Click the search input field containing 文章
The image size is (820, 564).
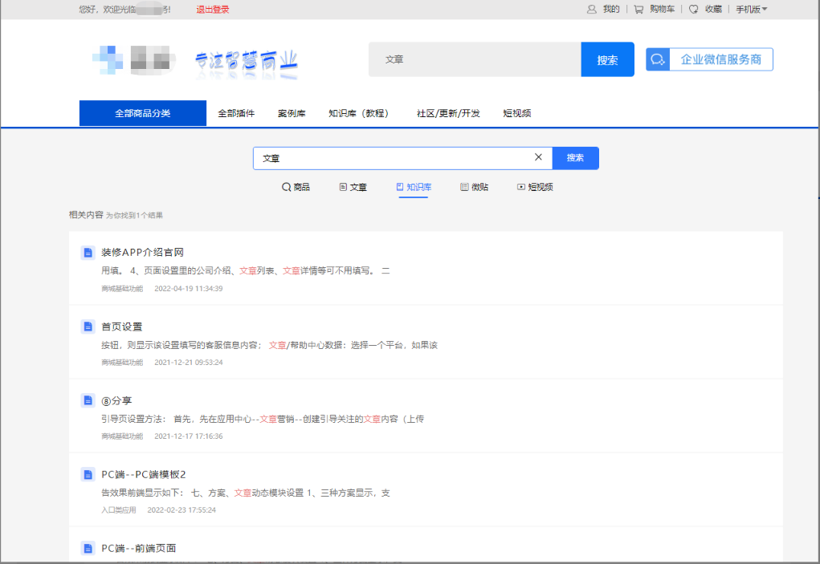click(394, 158)
